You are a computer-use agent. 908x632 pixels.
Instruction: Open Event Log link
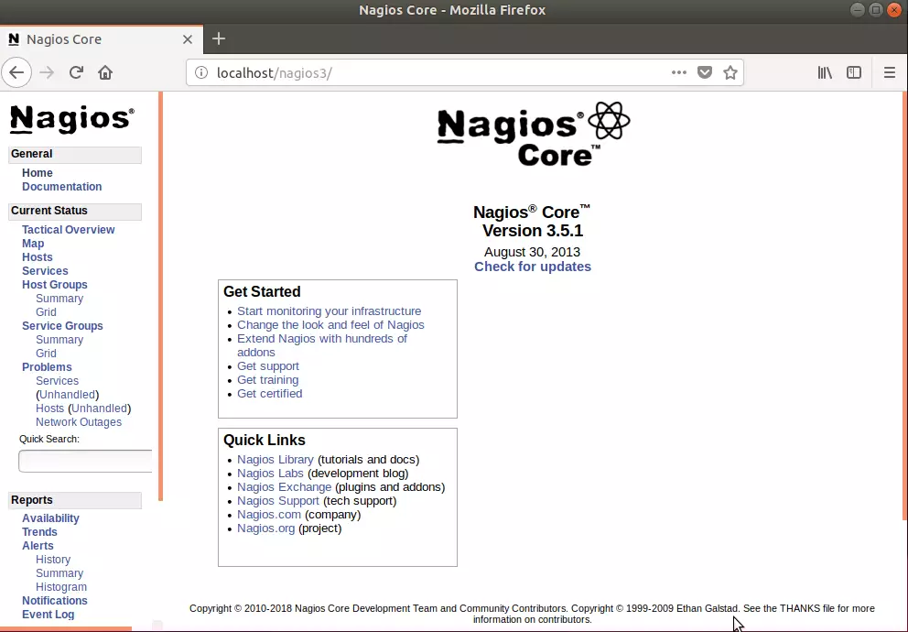49,615
